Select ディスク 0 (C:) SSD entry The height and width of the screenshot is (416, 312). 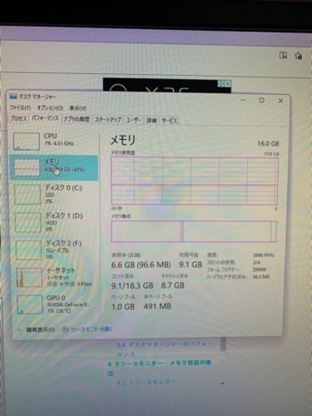54,194
